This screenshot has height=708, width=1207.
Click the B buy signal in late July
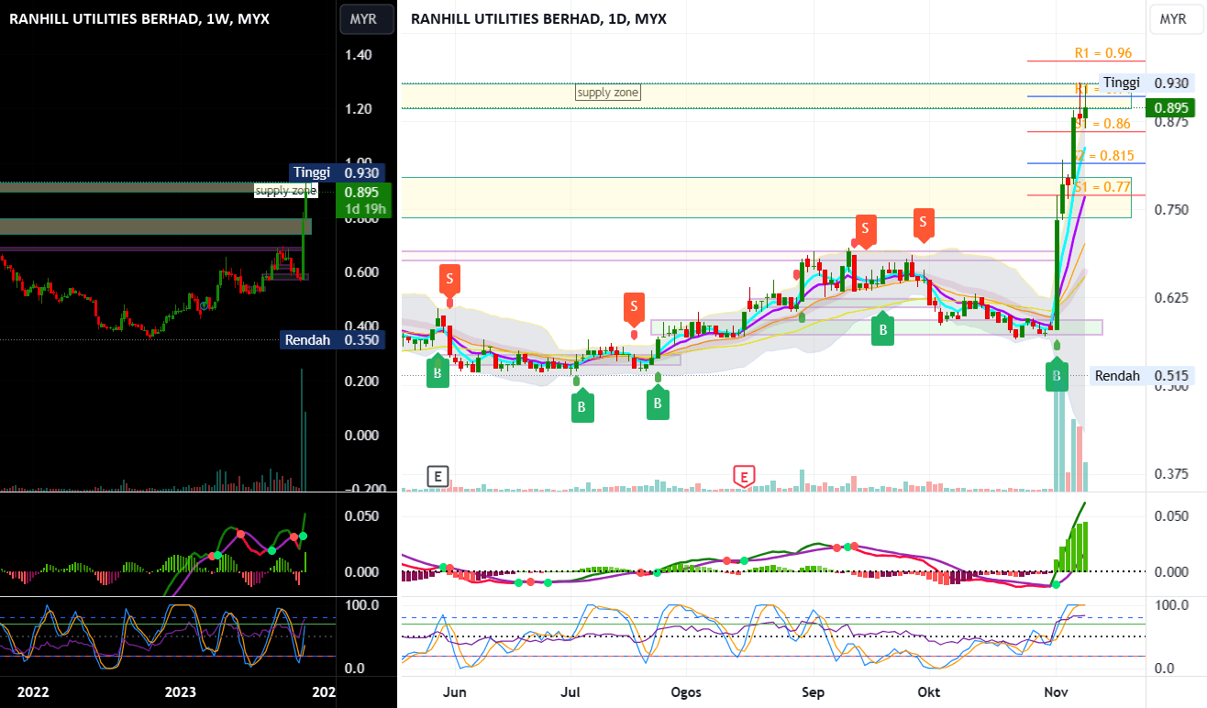pyautogui.click(x=658, y=404)
